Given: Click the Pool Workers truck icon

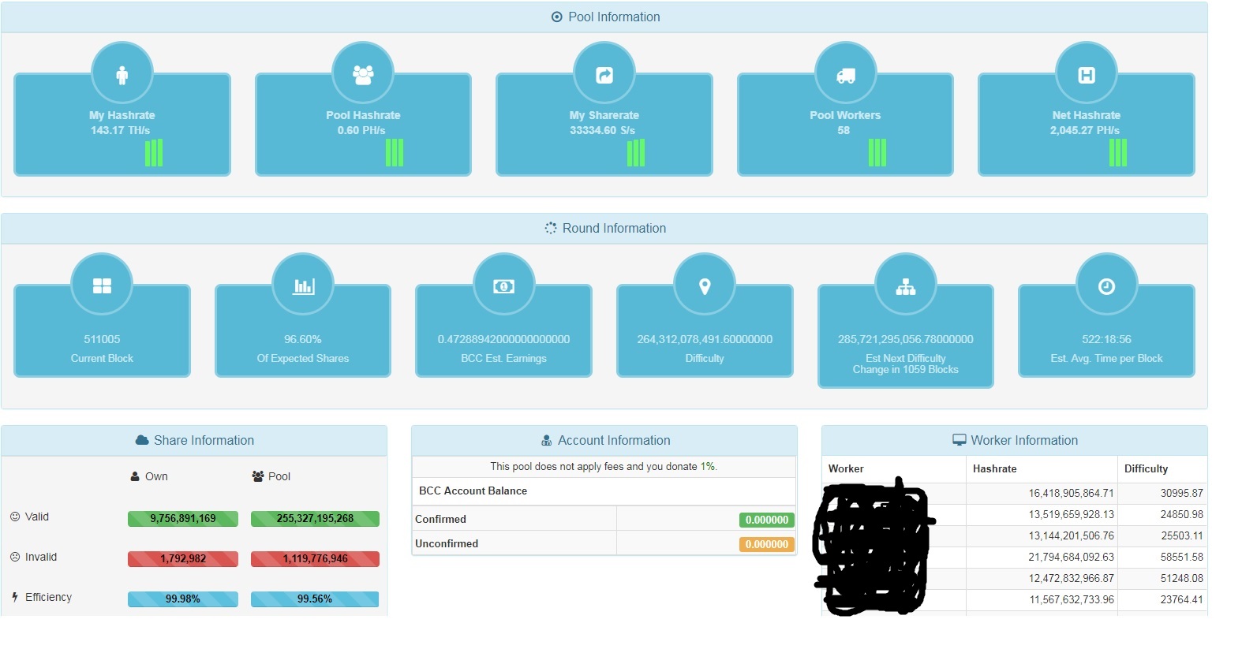Looking at the screenshot, I should pyautogui.click(x=846, y=75).
